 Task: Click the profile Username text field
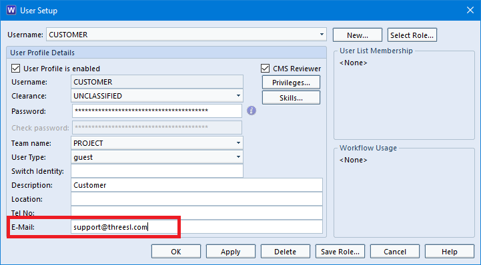pos(157,82)
